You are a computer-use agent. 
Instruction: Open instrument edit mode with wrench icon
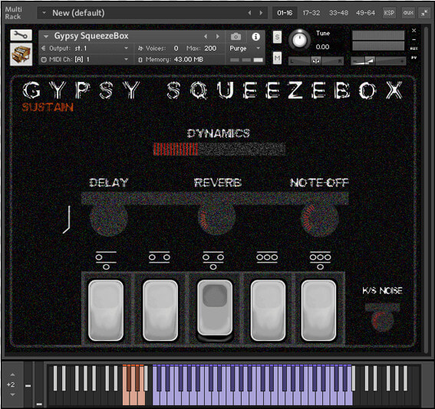pos(21,35)
